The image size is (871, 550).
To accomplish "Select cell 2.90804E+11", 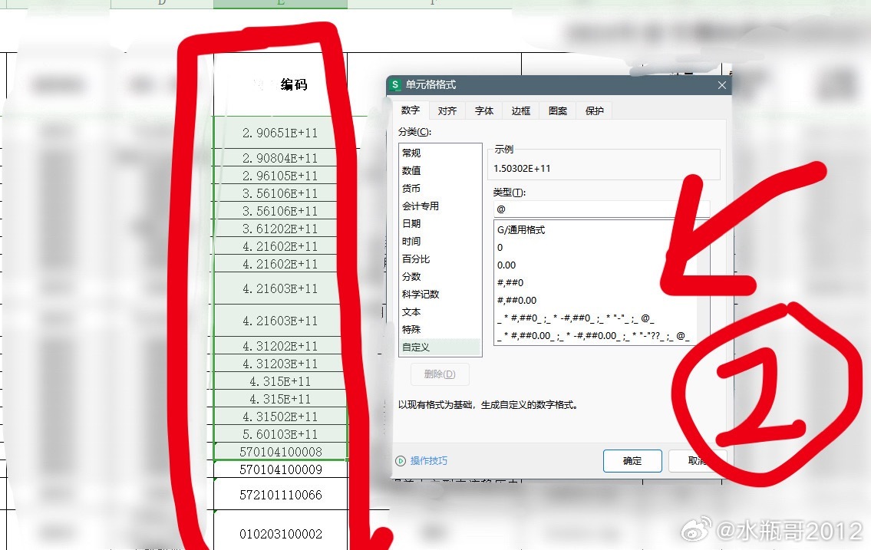I will point(281,158).
